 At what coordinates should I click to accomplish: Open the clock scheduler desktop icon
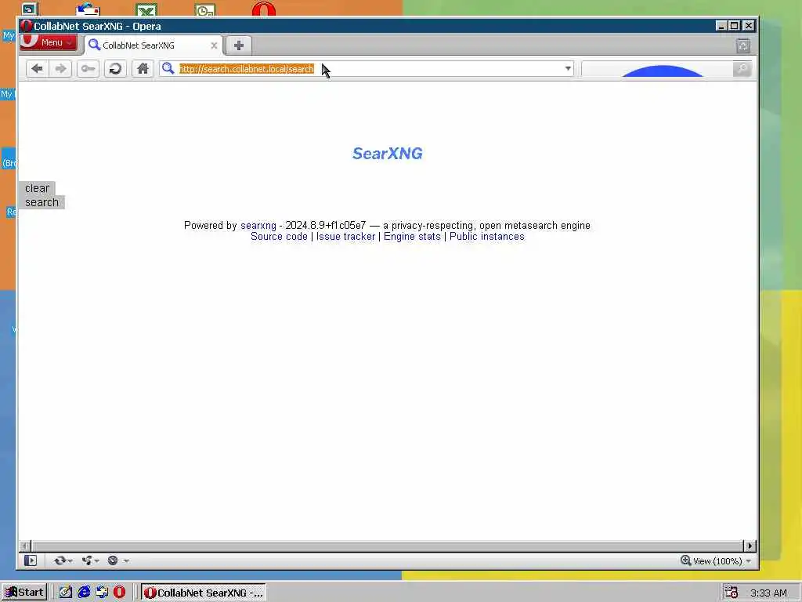pyautogui.click(x=205, y=9)
